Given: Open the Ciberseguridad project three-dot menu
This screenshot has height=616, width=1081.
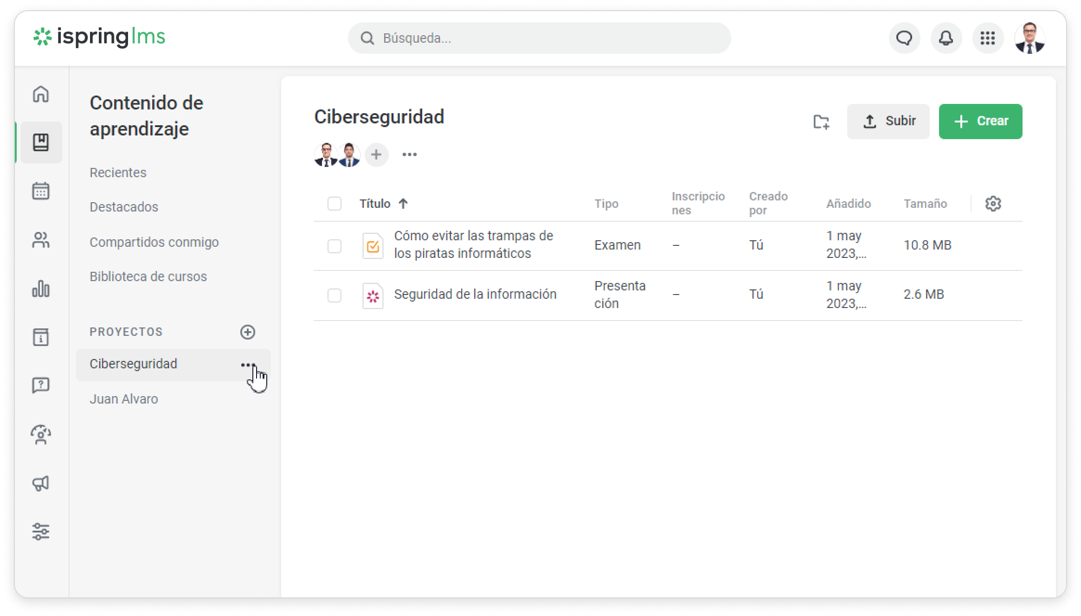Looking at the screenshot, I should coord(248,365).
